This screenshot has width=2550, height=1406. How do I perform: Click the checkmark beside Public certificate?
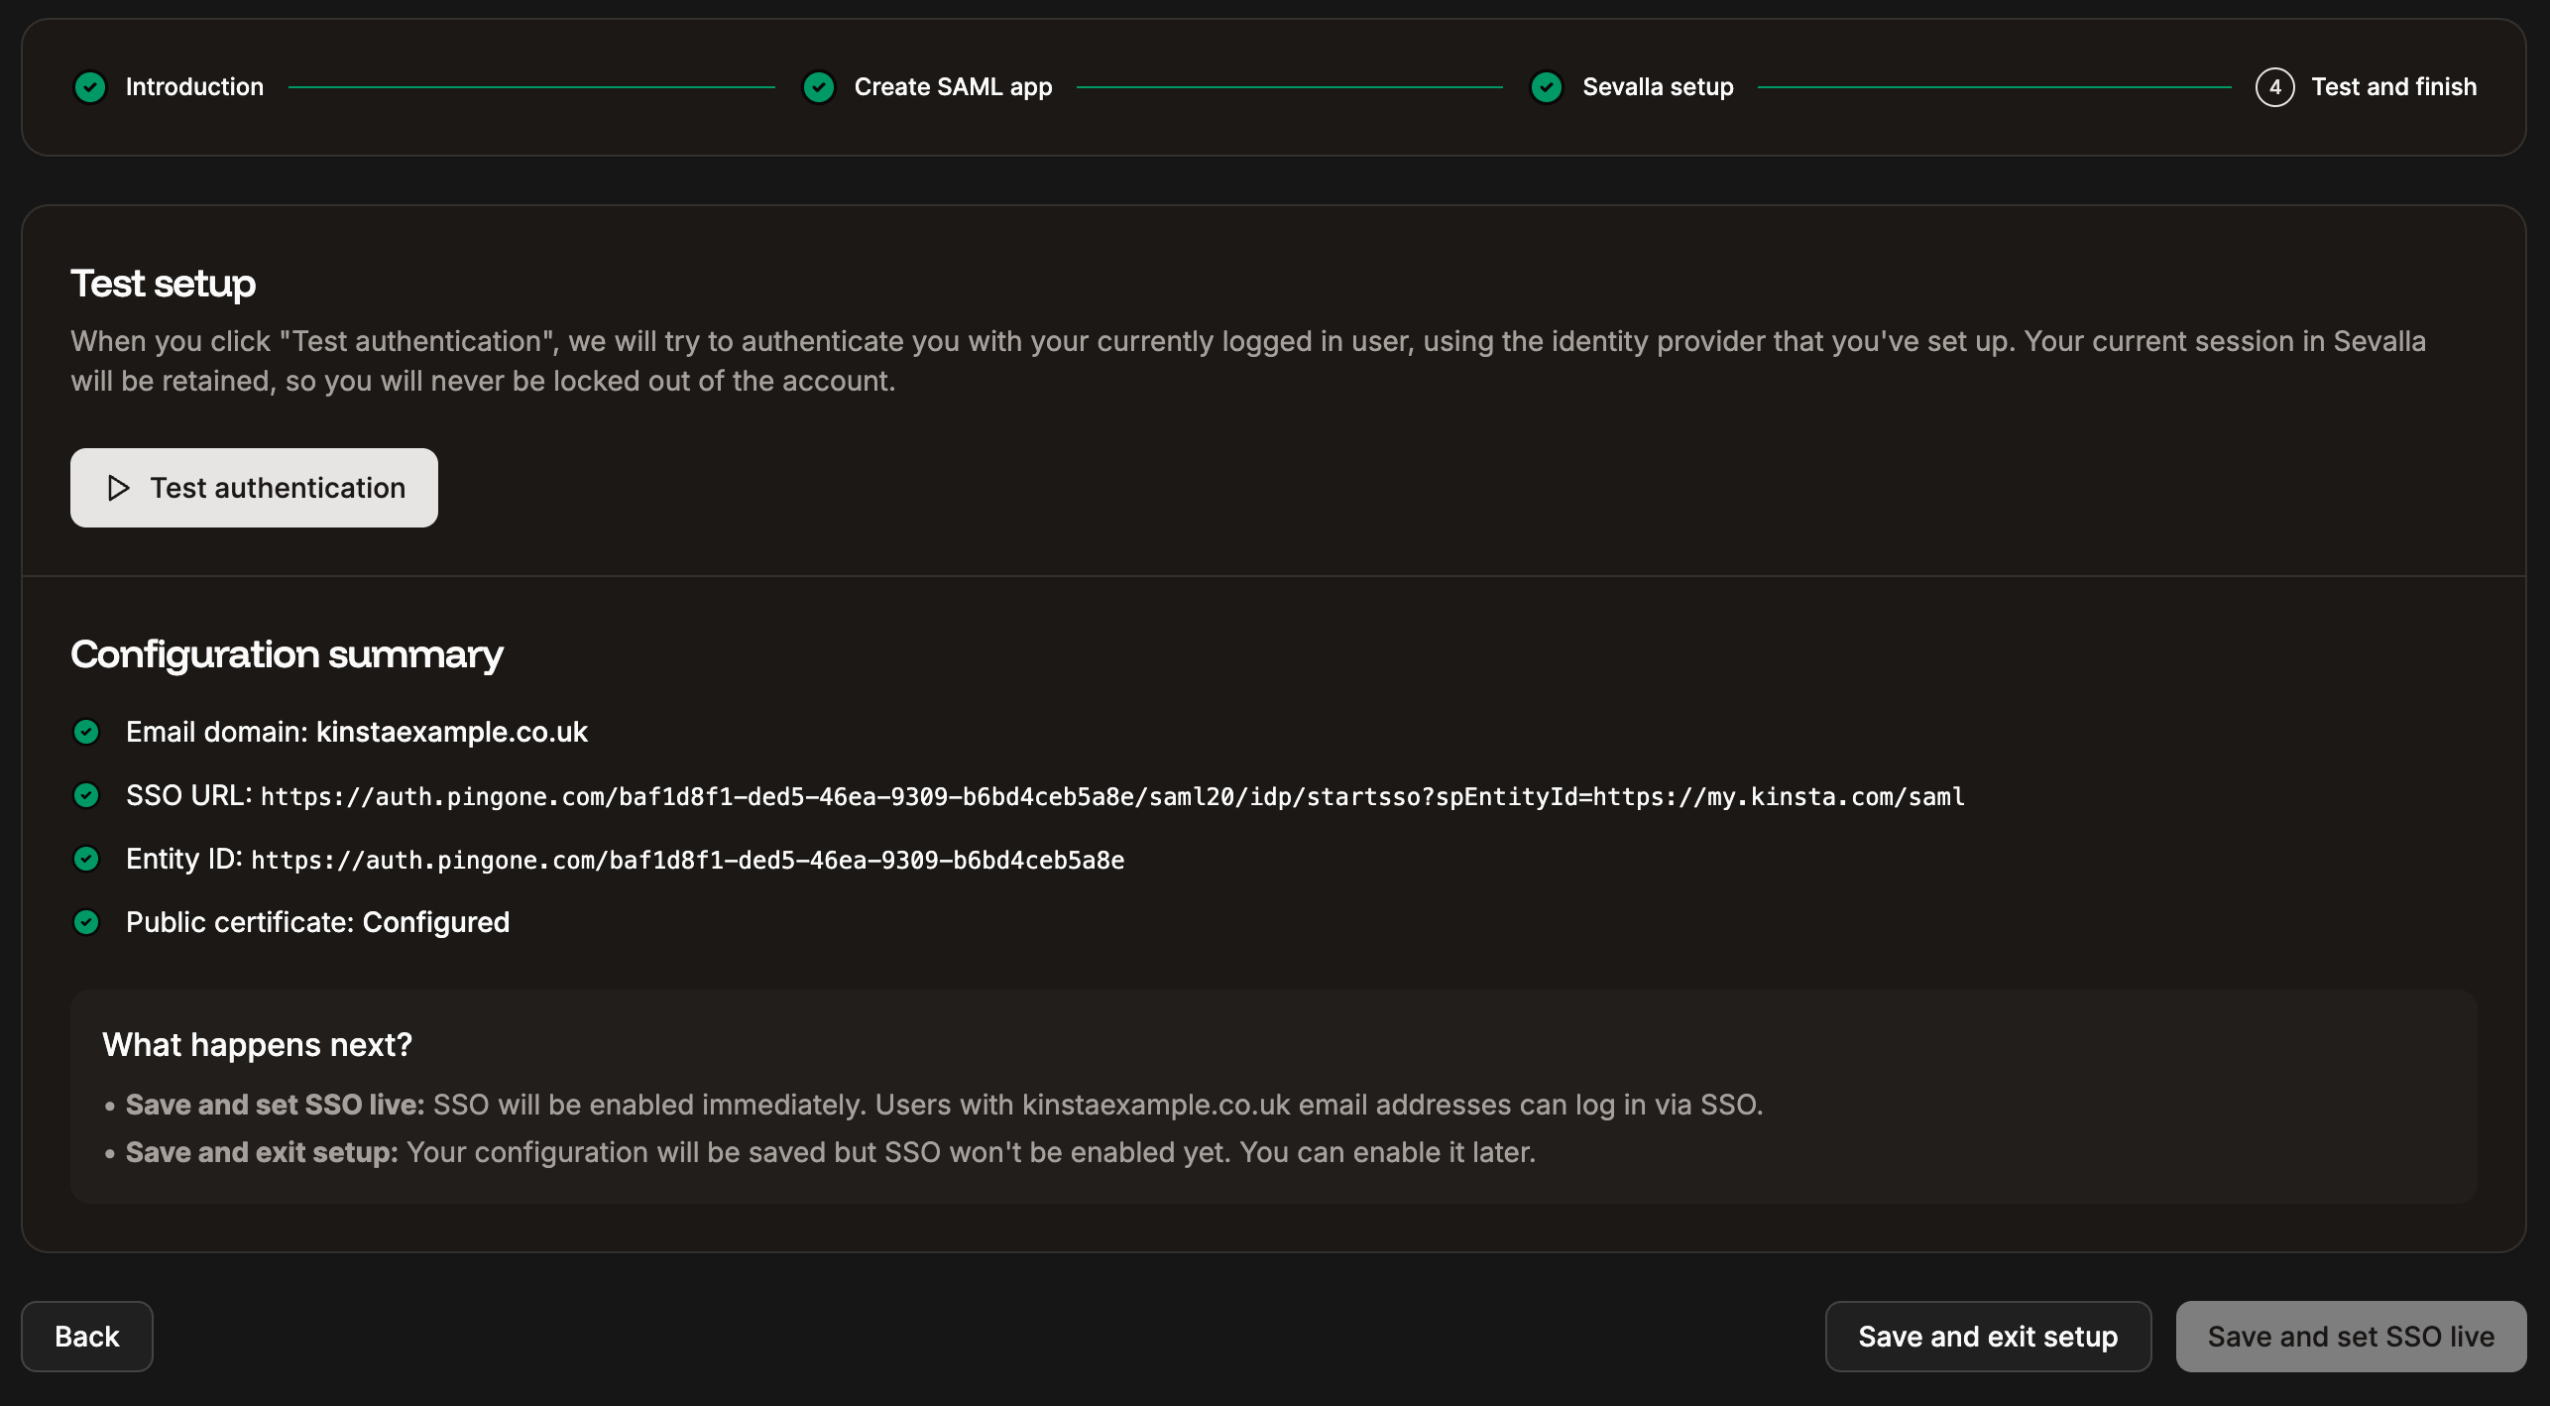click(x=87, y=922)
